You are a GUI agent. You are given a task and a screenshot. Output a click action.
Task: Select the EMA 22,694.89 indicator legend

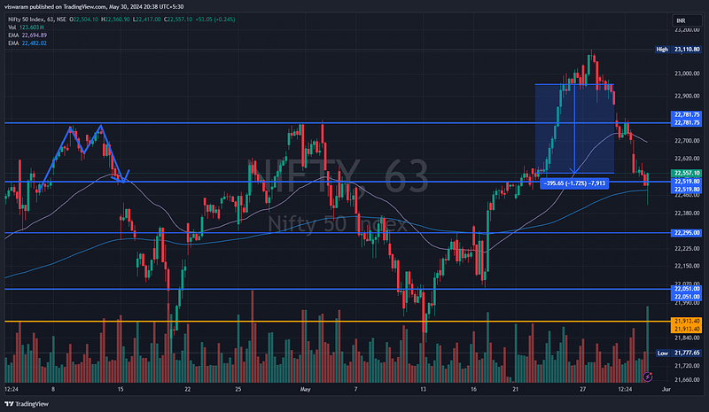pyautogui.click(x=27, y=35)
